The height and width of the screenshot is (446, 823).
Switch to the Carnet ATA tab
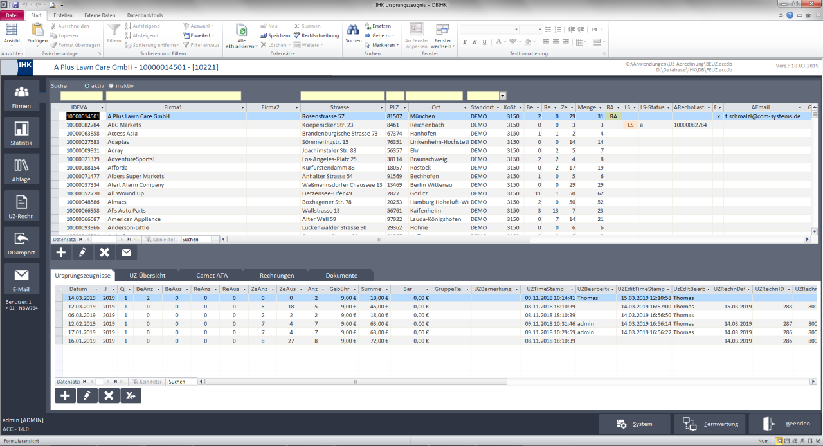212,275
